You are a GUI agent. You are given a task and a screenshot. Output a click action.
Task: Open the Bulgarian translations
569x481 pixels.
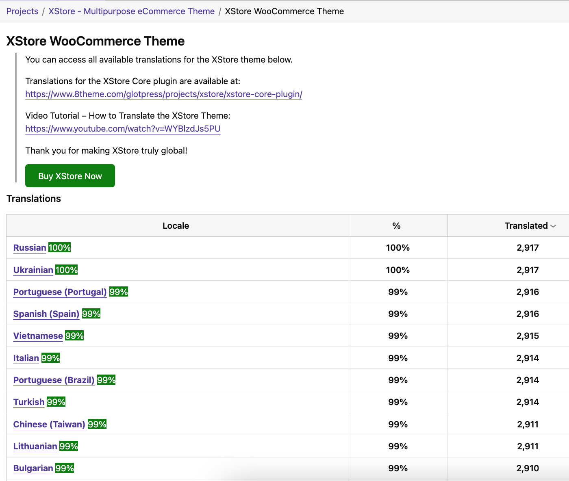click(33, 468)
